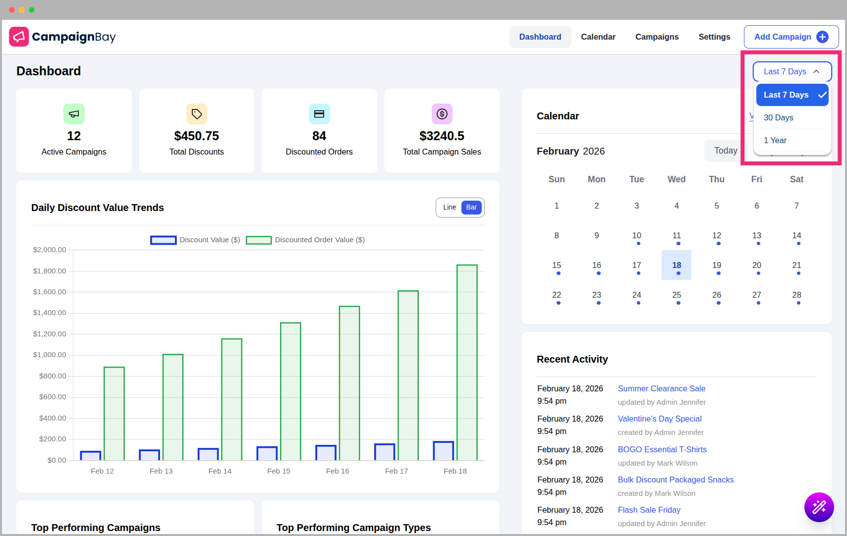847x536 pixels.
Task: Click the Active Campaigns announcement icon
Action: 74,113
